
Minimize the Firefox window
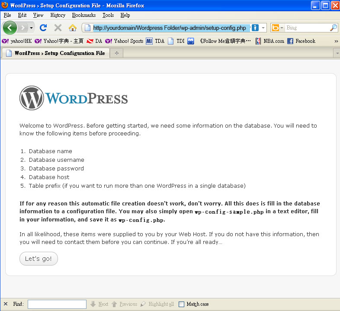315,6
